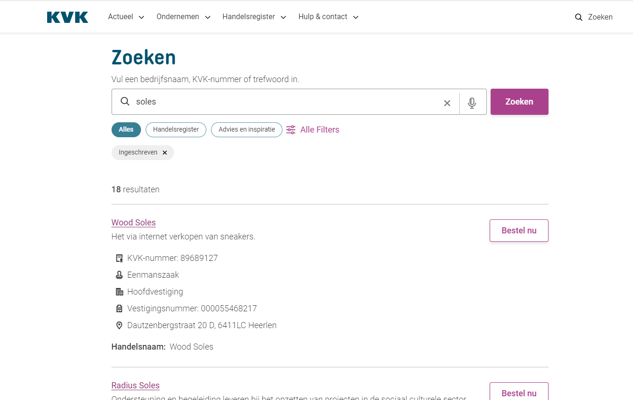The image size is (633, 400).
Task: Open Hulp & contact menu
Action: pyautogui.click(x=328, y=17)
